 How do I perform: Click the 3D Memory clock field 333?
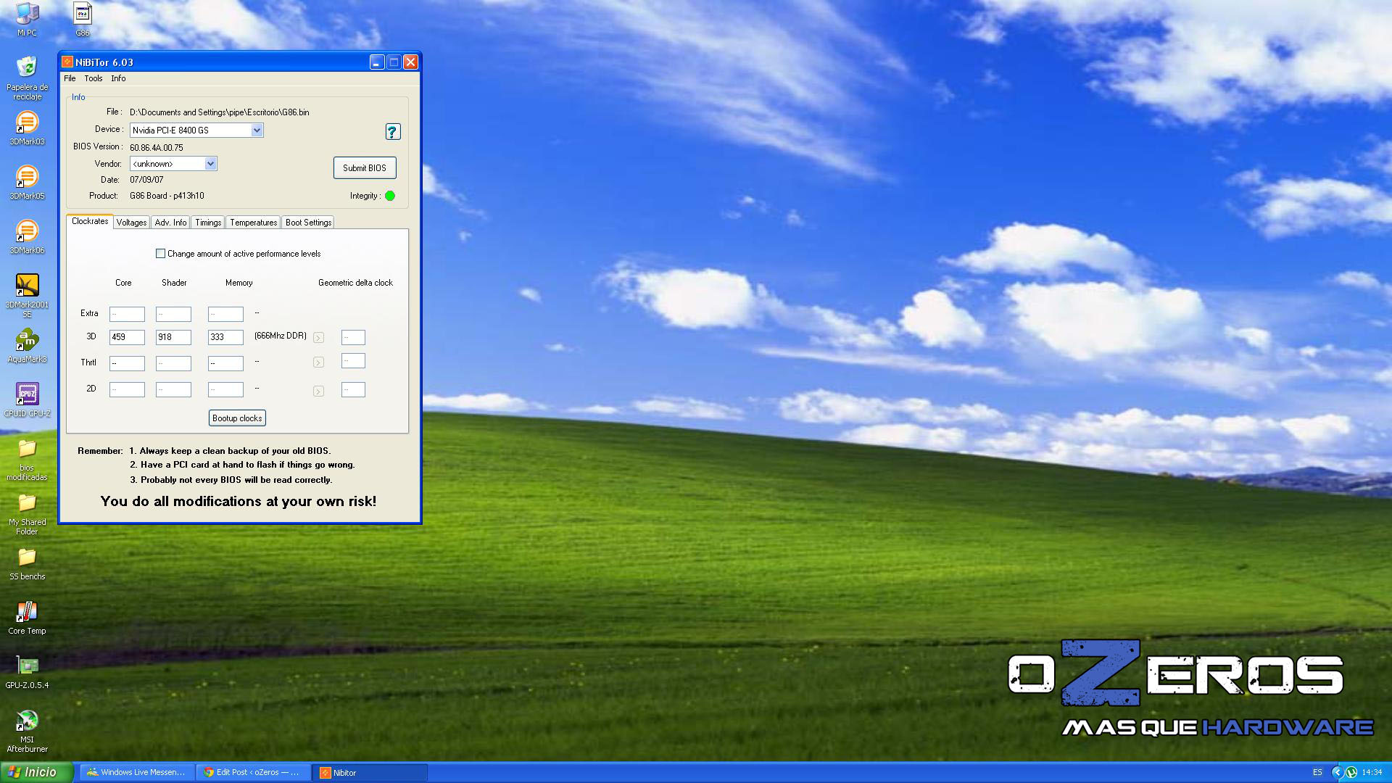pos(225,337)
